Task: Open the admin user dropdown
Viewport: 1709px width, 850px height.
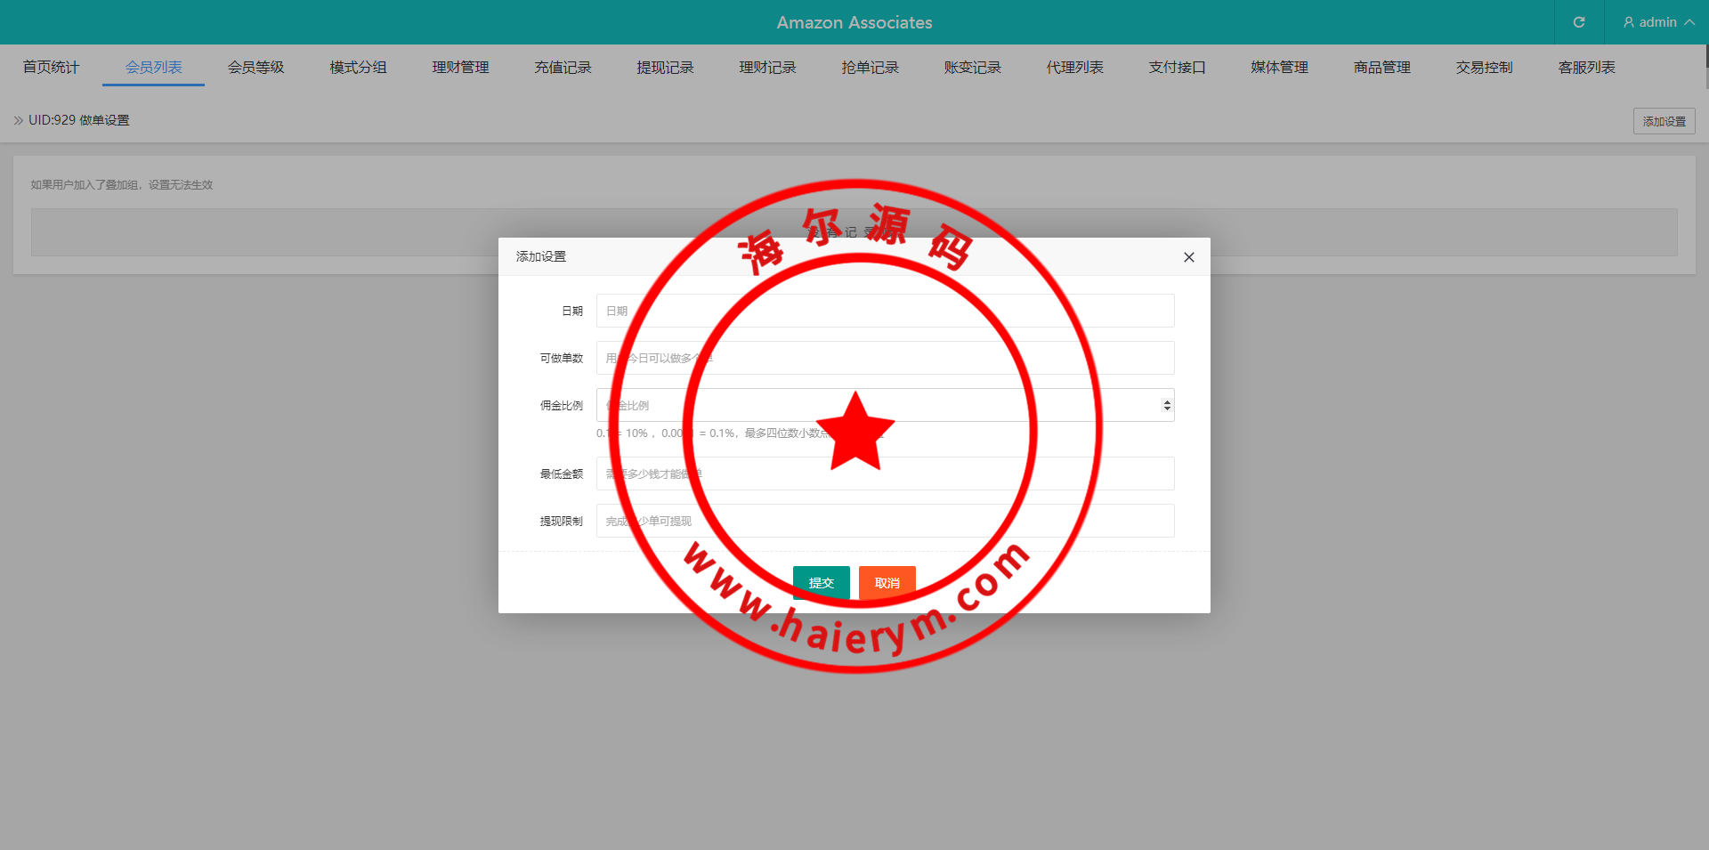Action: pos(1657,22)
